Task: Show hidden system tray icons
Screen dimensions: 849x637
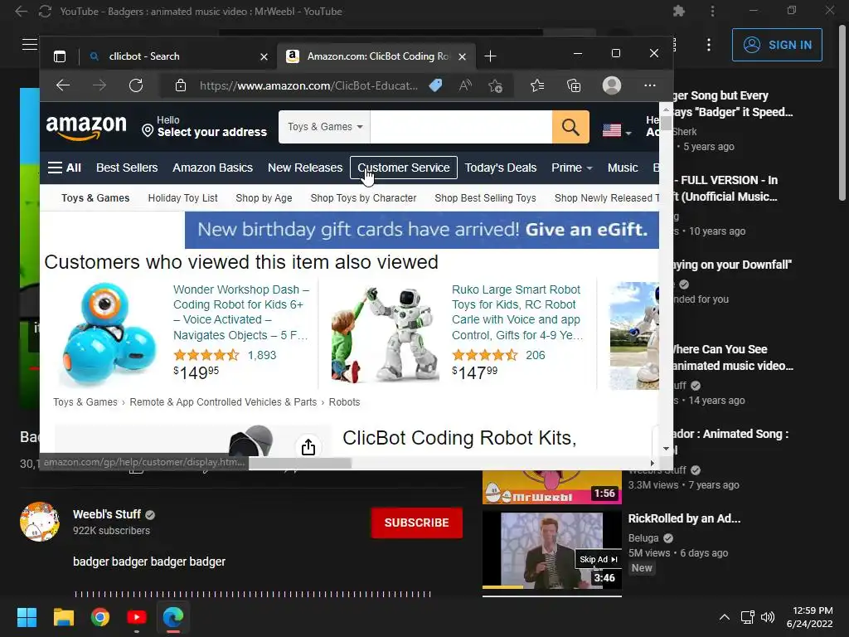Action: (x=724, y=617)
